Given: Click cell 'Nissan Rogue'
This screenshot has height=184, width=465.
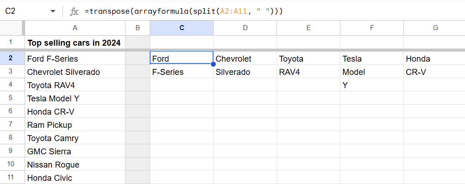Looking at the screenshot, I should coord(75,164).
